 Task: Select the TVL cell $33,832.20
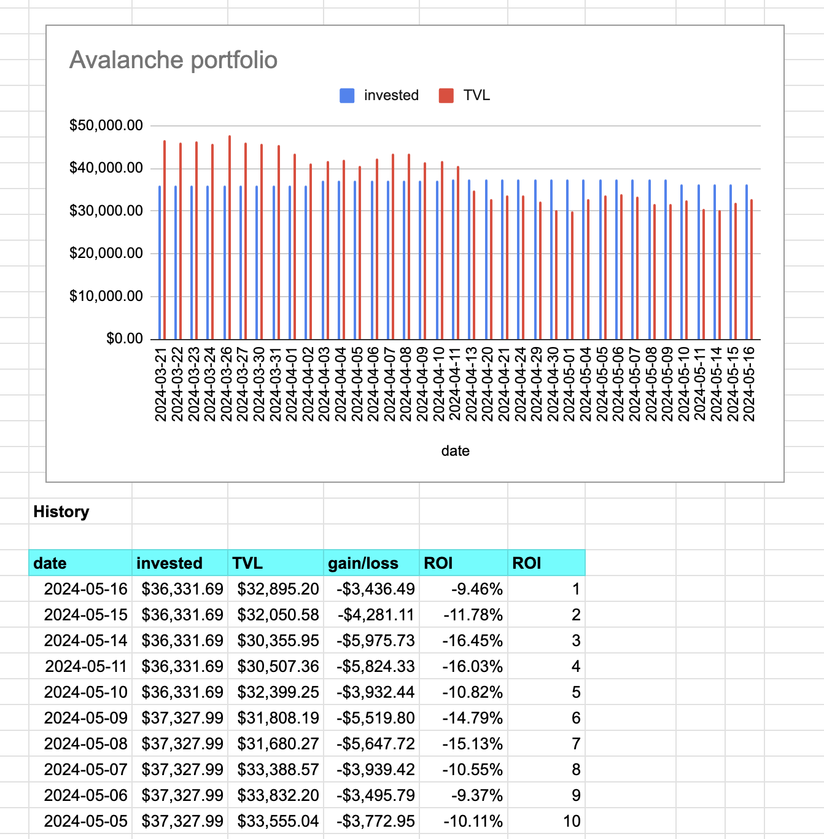pos(276,795)
